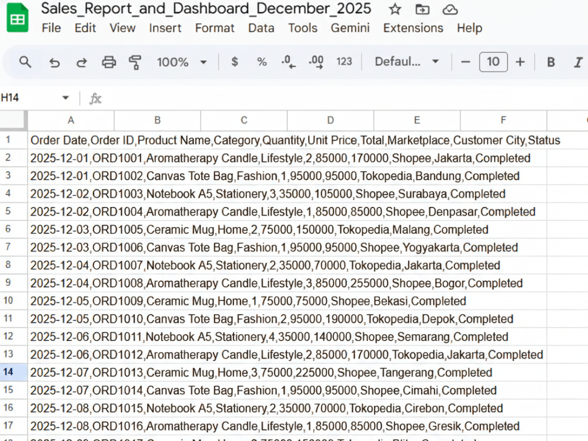Select column B header
Image resolution: width=588 pixels, height=441 pixels.
tap(157, 120)
